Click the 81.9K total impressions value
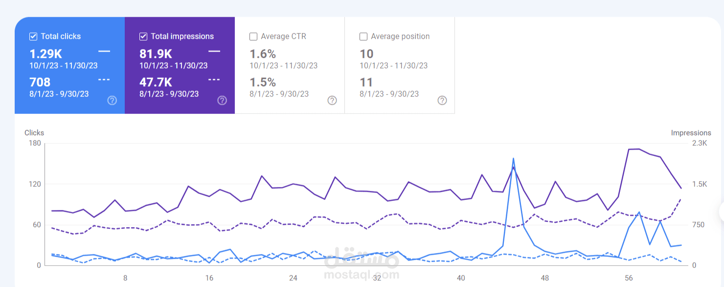The height and width of the screenshot is (287, 724). coord(156,54)
